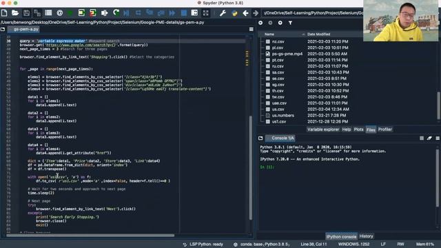The image size is (441, 248).
Task: Click the Files pane vertical scrollbar
Action: [438, 105]
